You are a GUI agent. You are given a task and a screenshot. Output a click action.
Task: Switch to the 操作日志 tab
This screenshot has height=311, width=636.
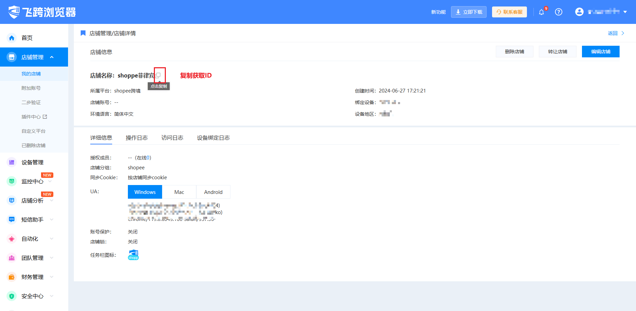136,138
